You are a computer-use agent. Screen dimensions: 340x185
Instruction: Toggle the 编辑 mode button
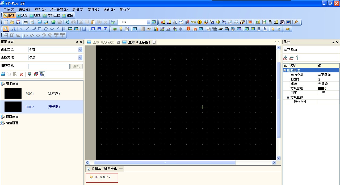(9, 15)
